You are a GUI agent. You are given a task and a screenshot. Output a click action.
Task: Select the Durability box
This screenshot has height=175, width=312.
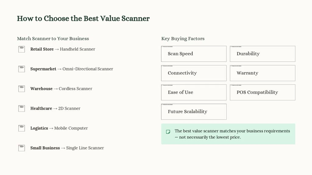262,54
